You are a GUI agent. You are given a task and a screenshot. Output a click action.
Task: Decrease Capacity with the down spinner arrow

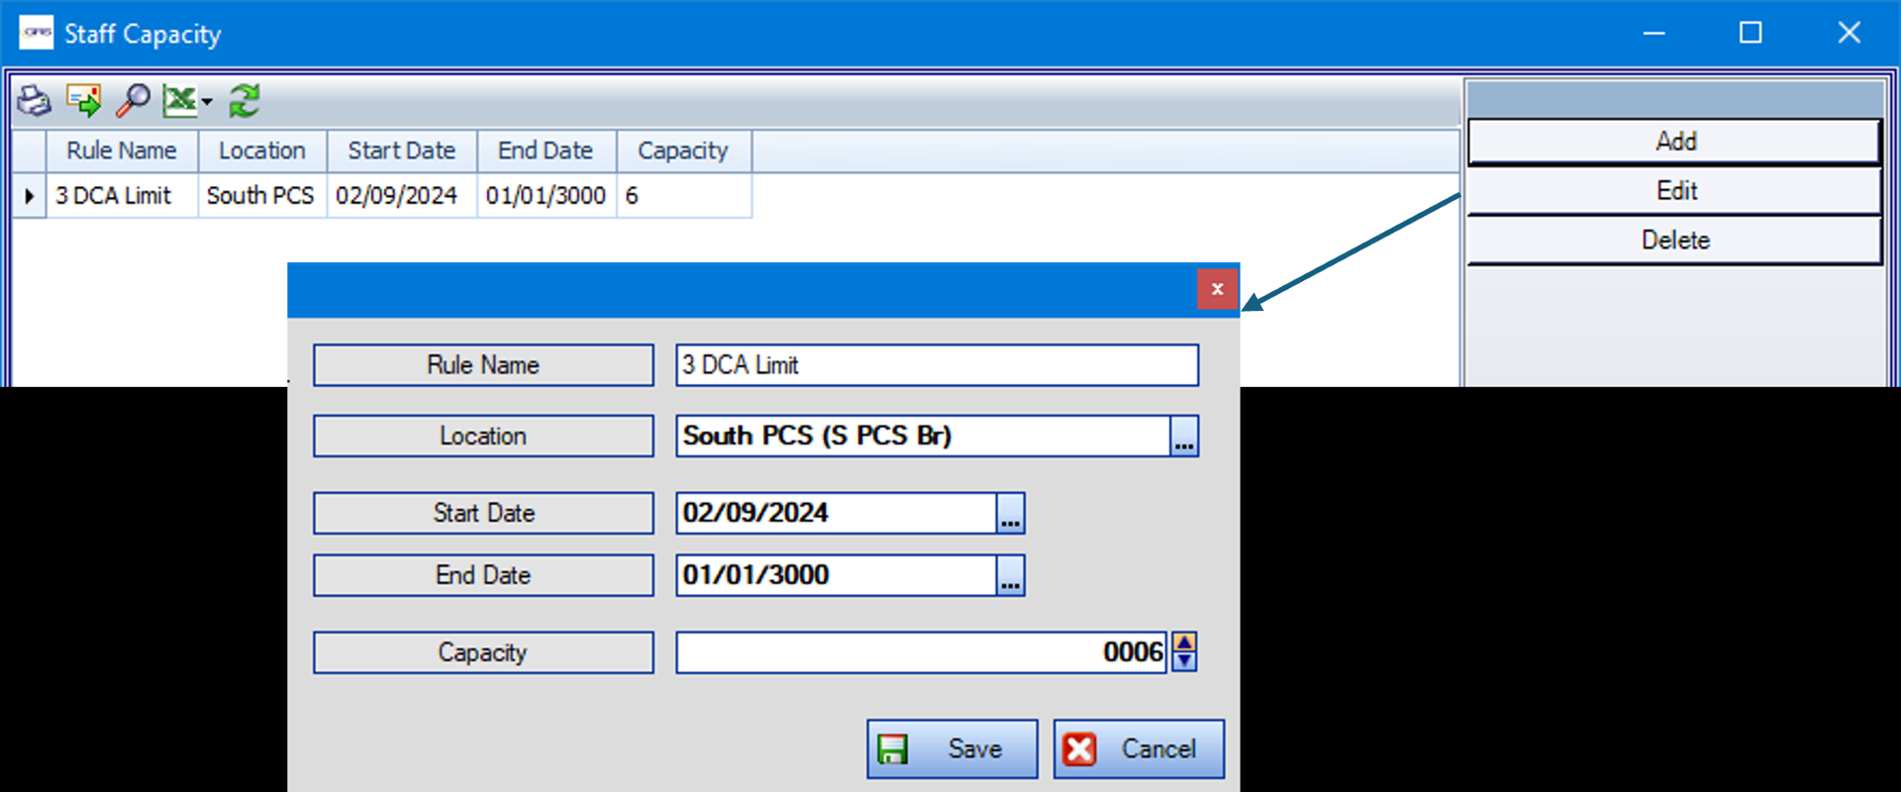click(x=1184, y=661)
